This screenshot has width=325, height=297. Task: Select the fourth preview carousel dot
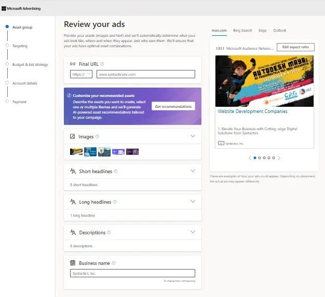[269, 158]
